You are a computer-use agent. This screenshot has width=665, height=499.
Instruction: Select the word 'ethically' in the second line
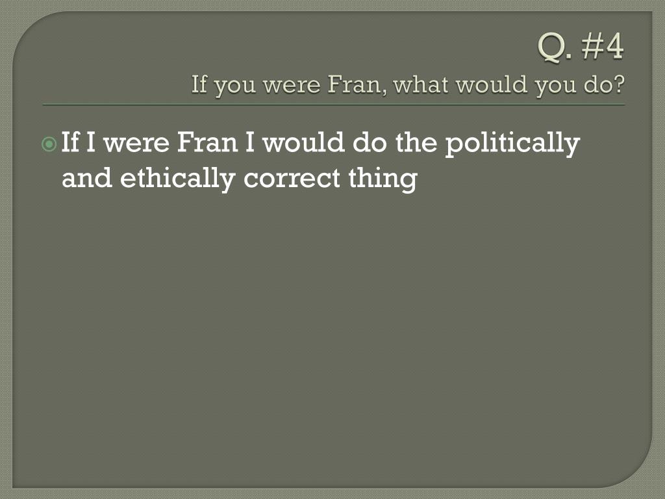[x=178, y=179]
